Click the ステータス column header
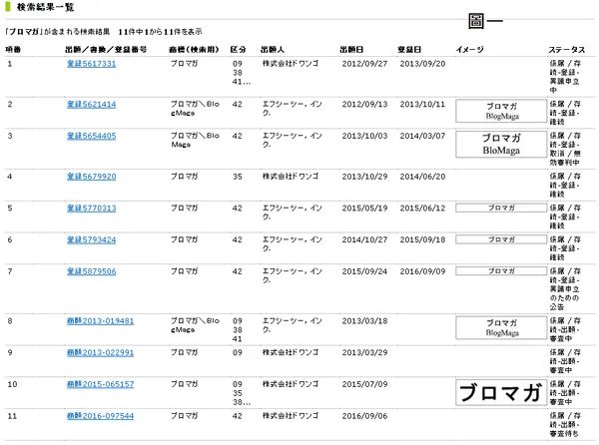The image size is (599, 445). 567,50
